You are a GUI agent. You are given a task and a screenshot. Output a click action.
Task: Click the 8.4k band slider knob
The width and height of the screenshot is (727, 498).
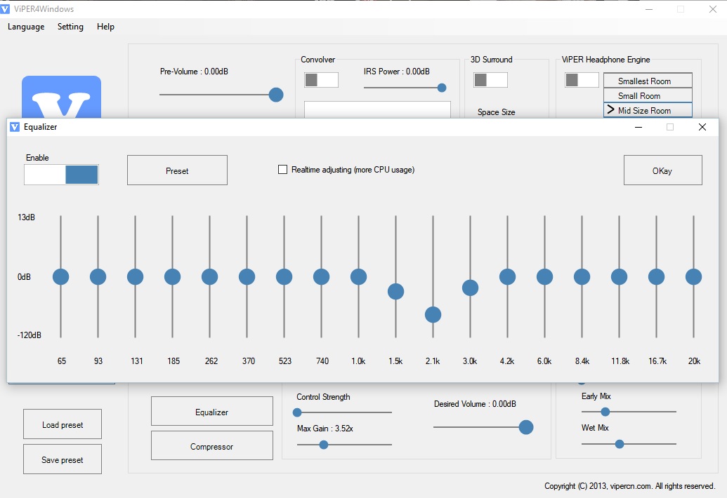click(x=582, y=277)
